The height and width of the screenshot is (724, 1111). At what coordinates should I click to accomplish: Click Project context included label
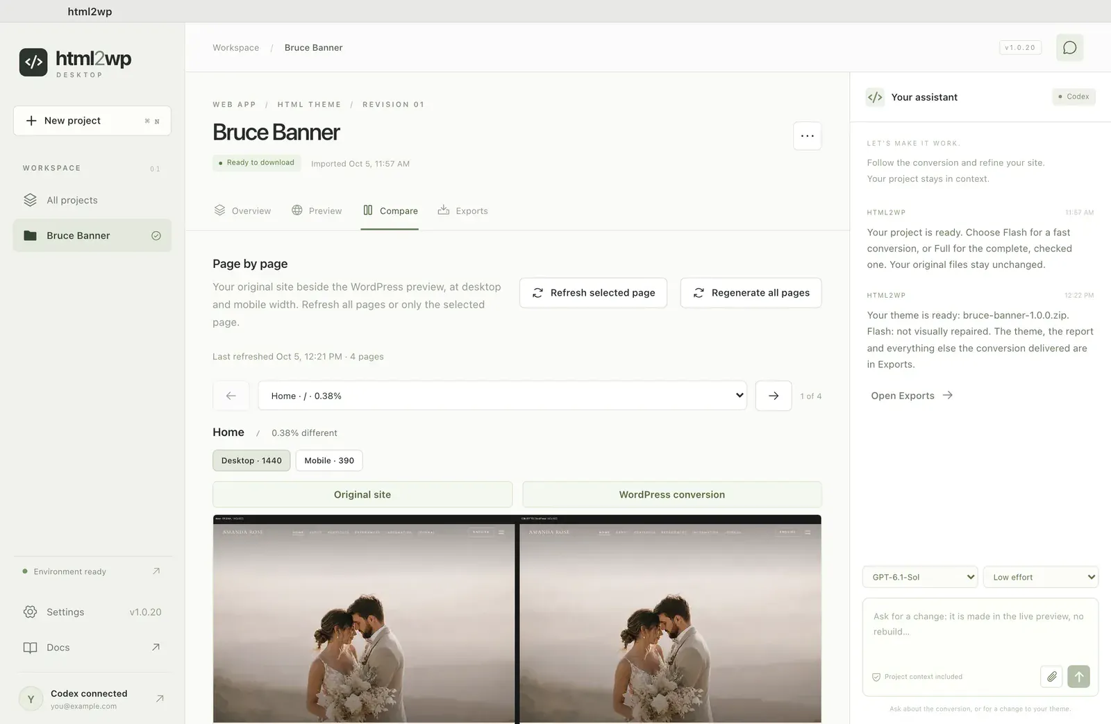coord(917,677)
